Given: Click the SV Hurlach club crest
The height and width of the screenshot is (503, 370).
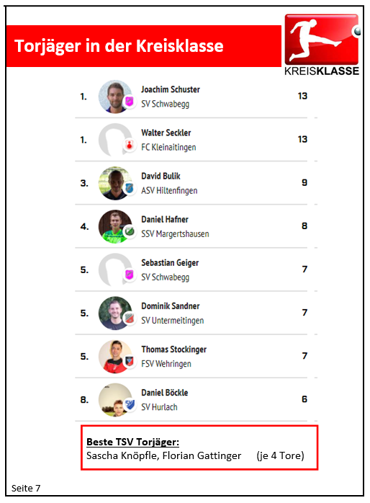Looking at the screenshot, I should point(129,405).
